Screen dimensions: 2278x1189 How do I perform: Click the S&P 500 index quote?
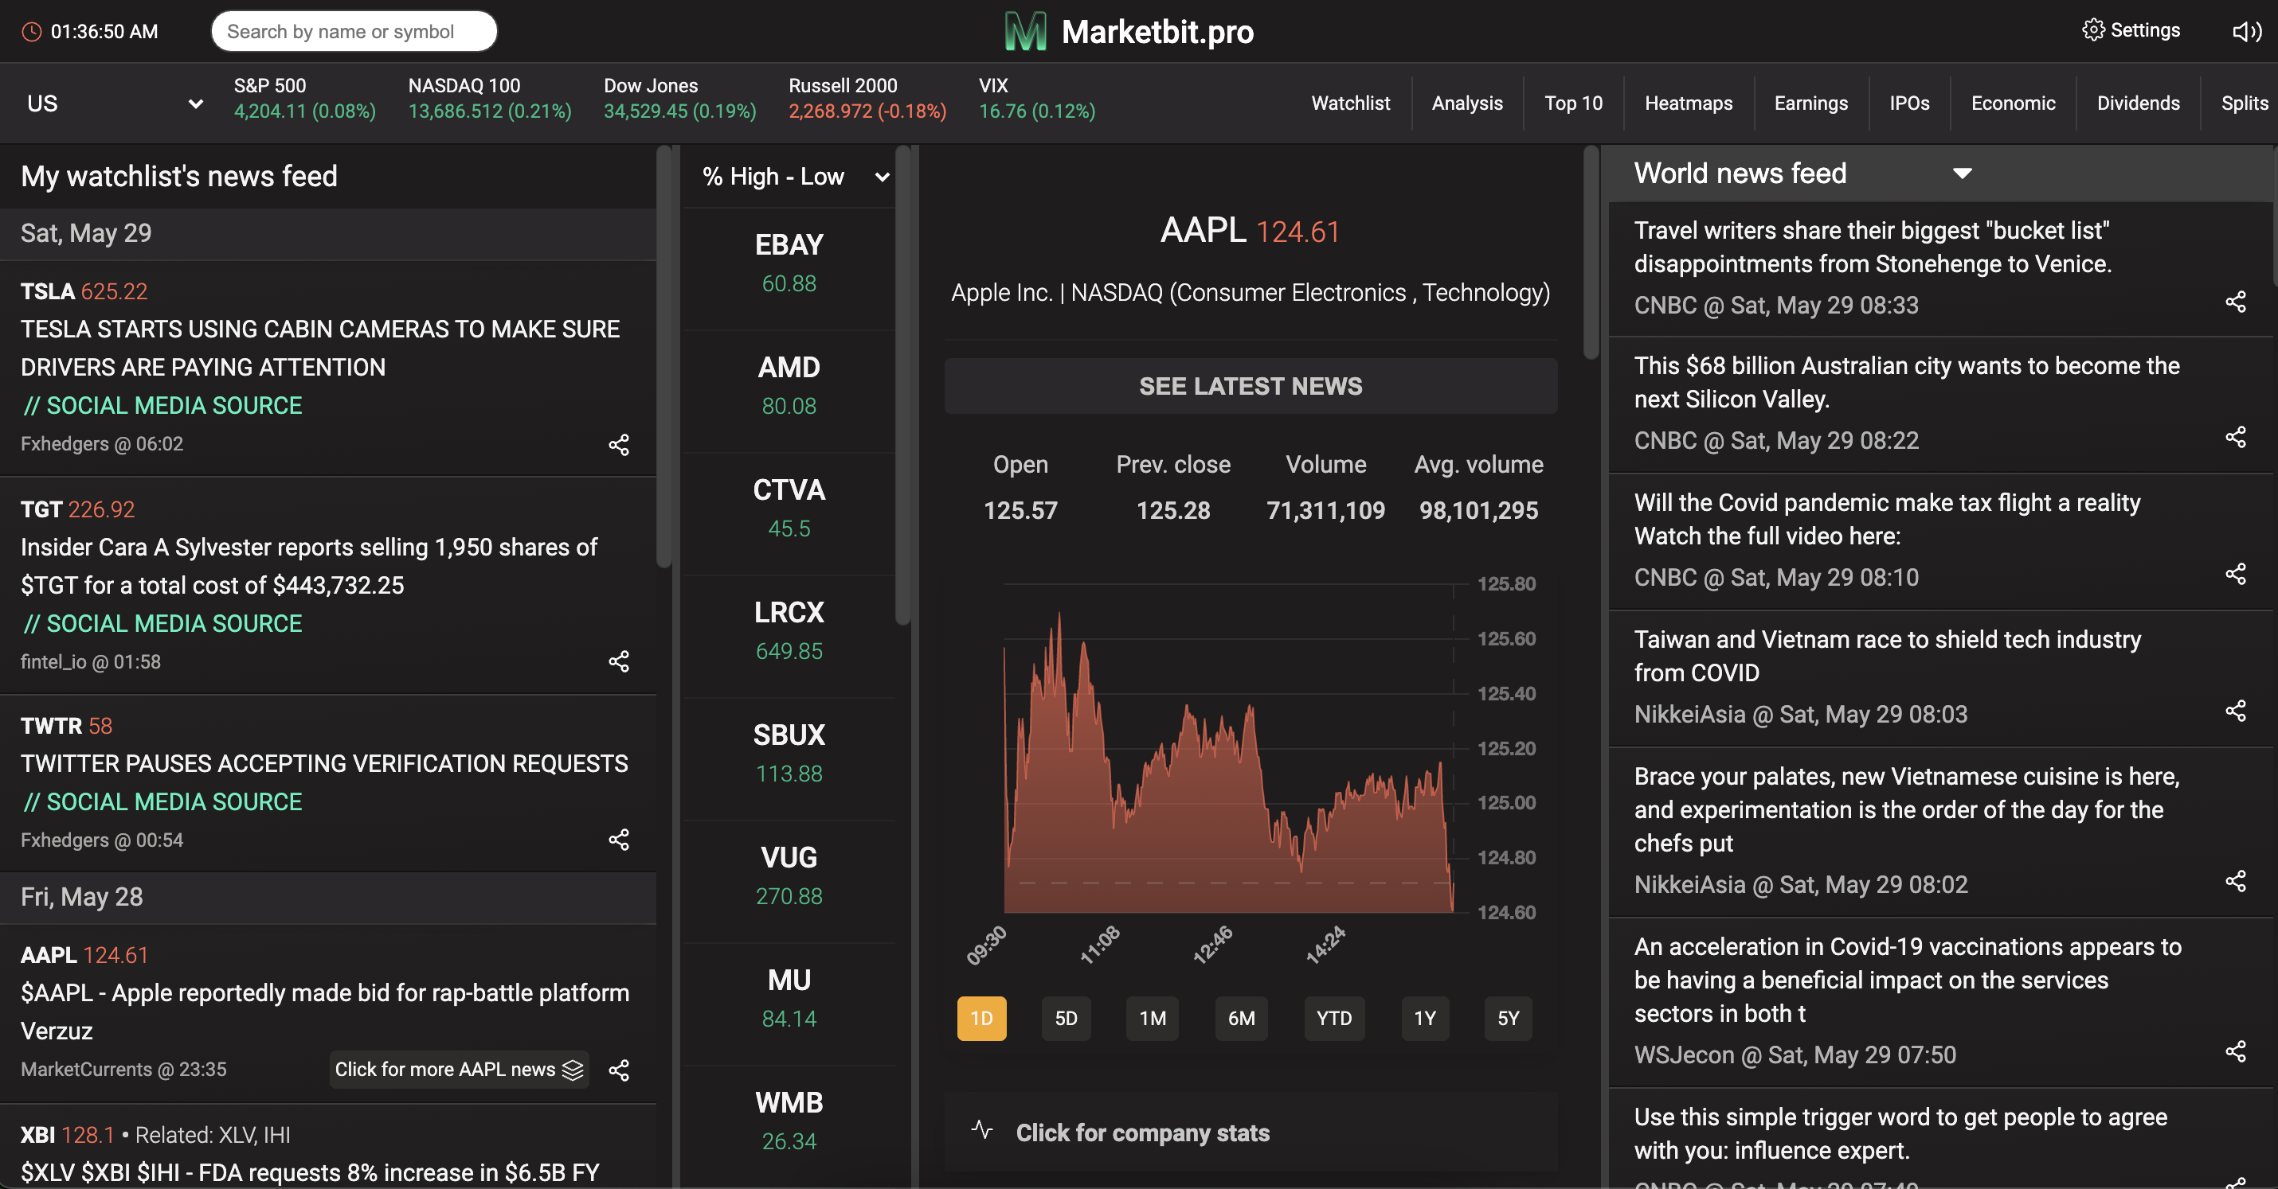tap(304, 99)
